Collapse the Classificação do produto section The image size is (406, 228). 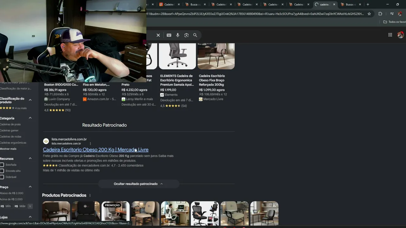tap(30, 100)
